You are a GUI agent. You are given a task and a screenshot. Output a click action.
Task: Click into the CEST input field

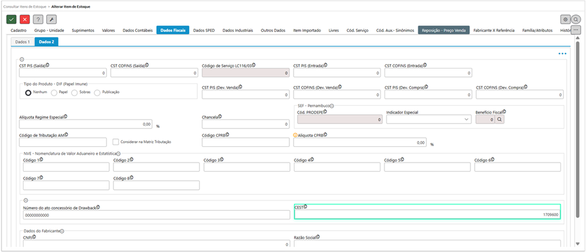(428, 215)
